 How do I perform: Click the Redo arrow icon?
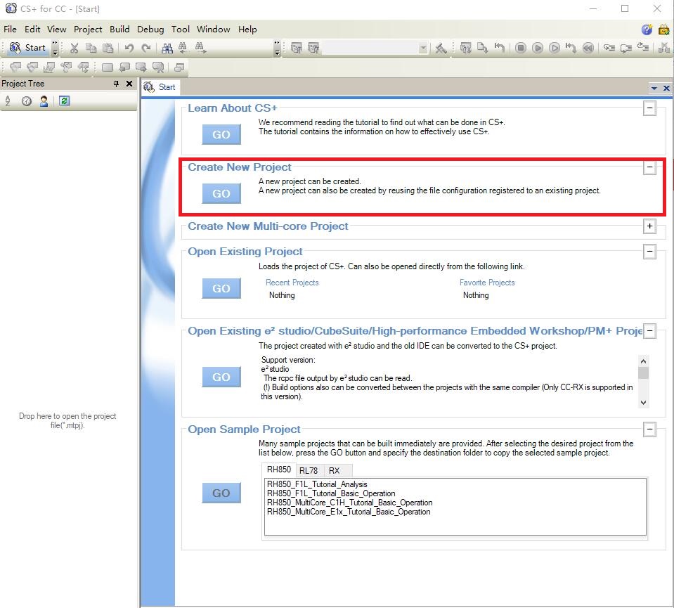(146, 48)
